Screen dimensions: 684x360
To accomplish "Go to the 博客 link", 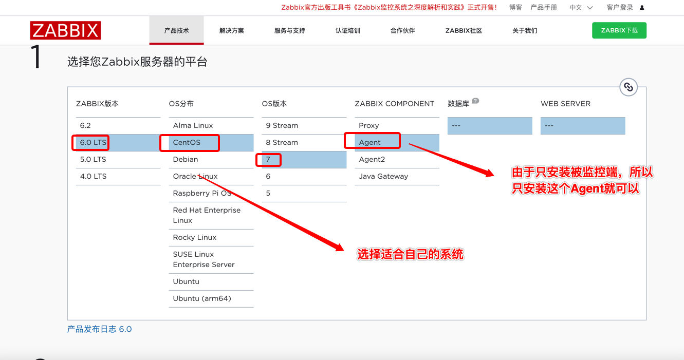I will [x=515, y=8].
